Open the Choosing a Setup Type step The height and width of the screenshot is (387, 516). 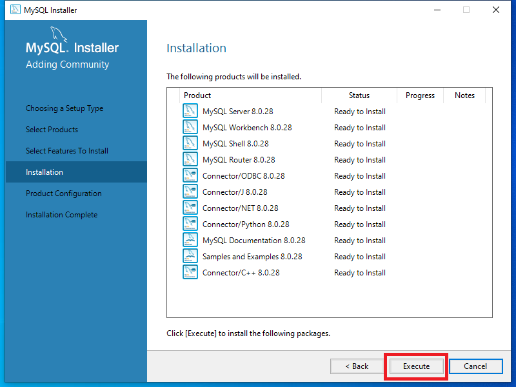coord(64,108)
